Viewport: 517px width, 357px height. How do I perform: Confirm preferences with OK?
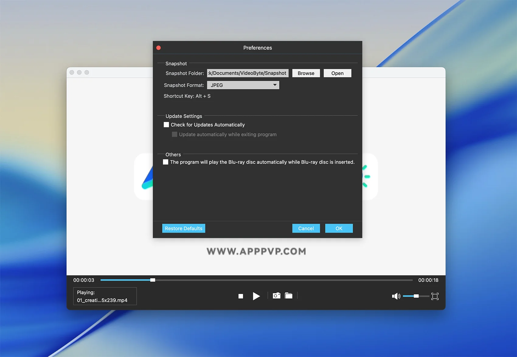pyautogui.click(x=339, y=228)
